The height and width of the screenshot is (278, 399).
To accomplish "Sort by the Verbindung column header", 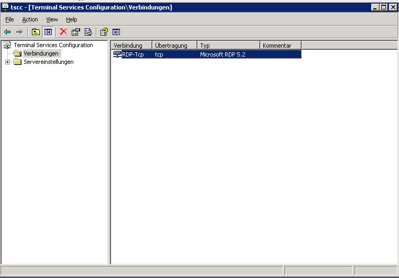I will pyautogui.click(x=131, y=46).
